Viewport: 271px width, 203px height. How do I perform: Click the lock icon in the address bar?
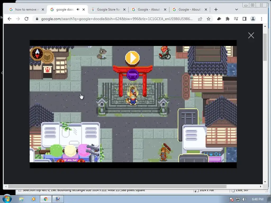37,19
